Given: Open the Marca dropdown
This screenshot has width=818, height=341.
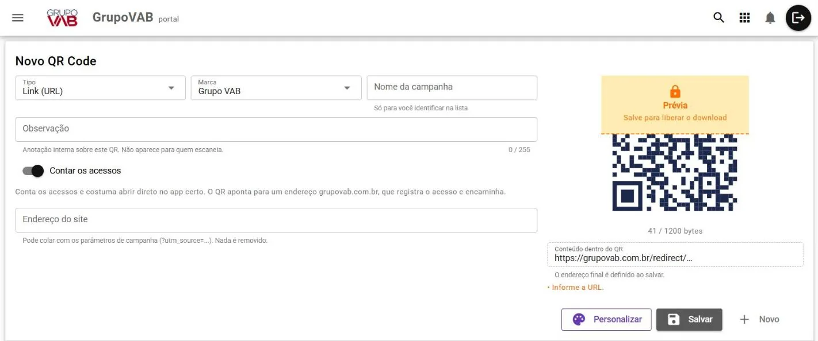Looking at the screenshot, I should coord(276,88).
